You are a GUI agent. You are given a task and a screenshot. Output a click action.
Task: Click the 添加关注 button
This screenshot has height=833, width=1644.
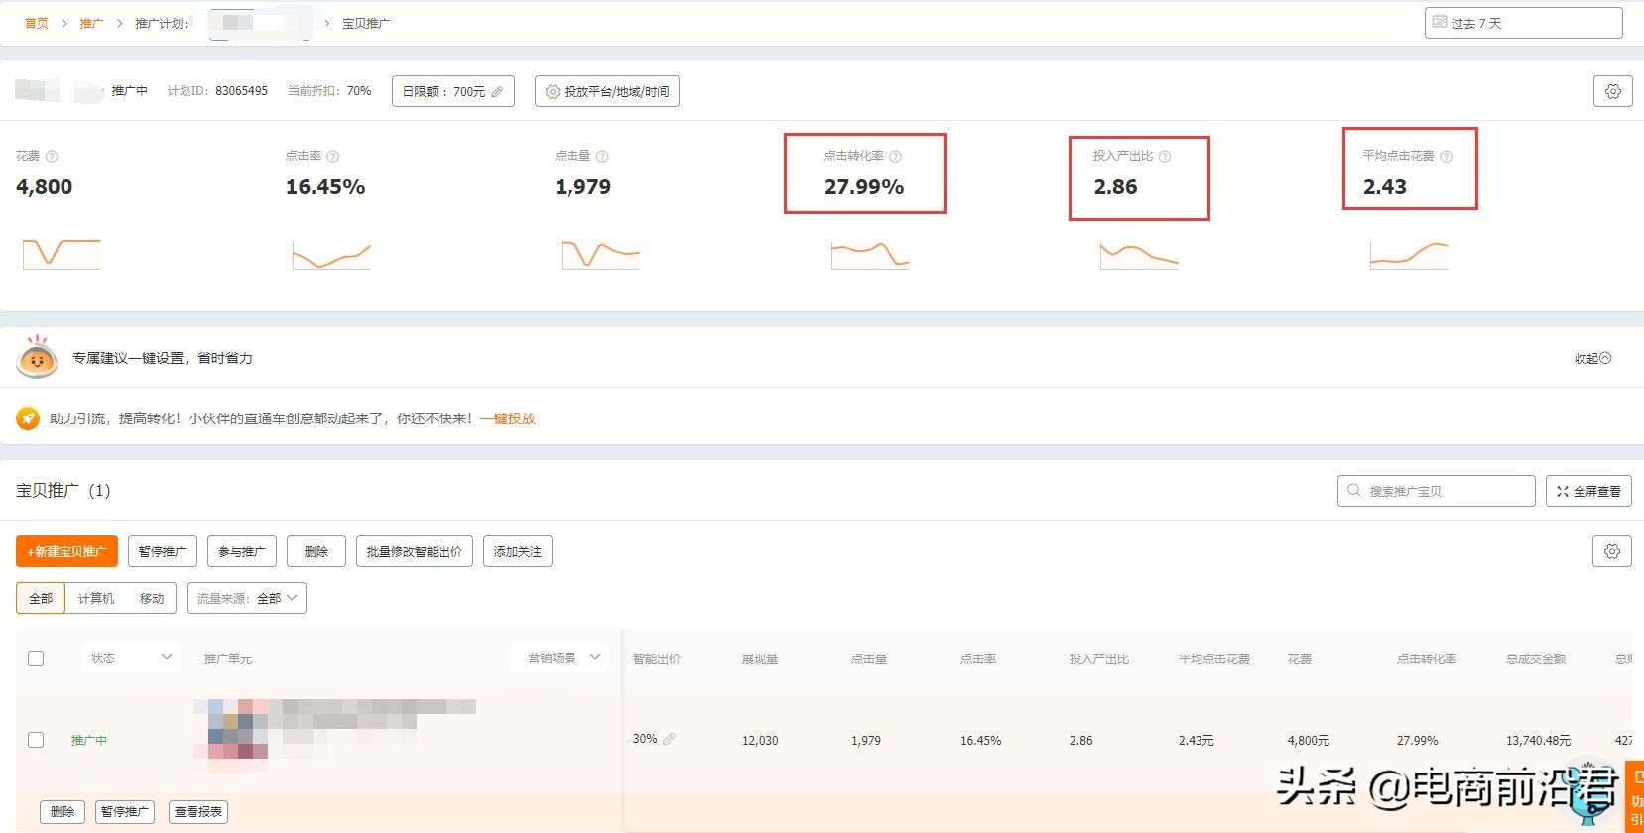point(518,551)
